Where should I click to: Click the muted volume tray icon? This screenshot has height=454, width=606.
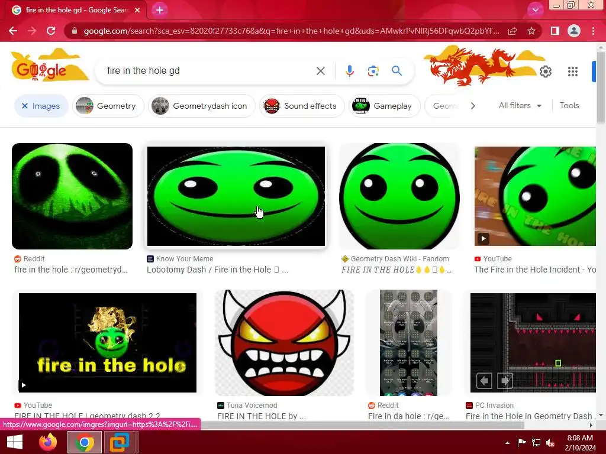[x=550, y=443]
